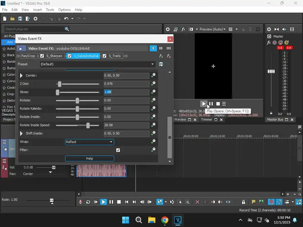This screenshot has width=303, height=227.
Task: Switch to three-column parameter view
Action: point(168,48)
